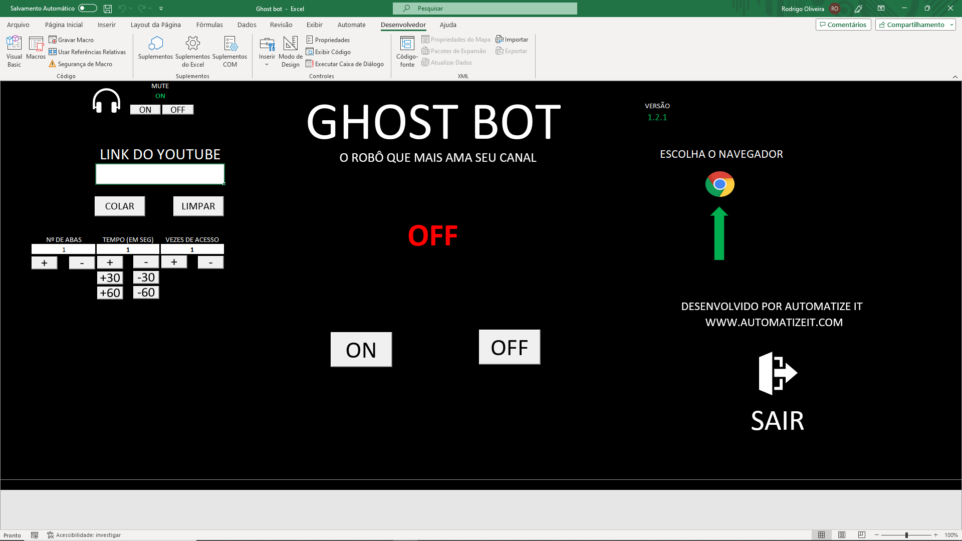Toggle Salvamento Automático switch
Image resolution: width=962 pixels, height=541 pixels.
87,8
